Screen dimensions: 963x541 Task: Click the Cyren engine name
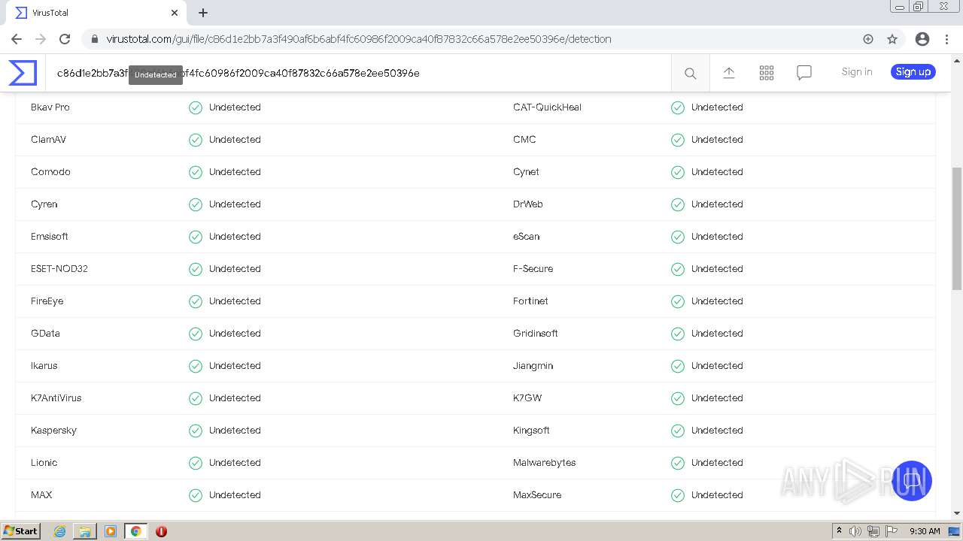click(x=44, y=204)
